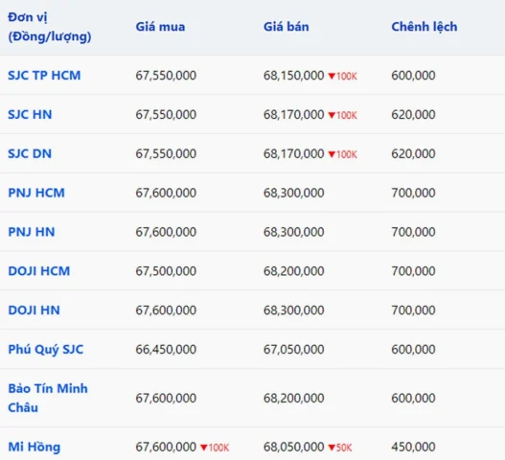Select SJC TP HCM sell price 68,150,000
This screenshot has height=460, width=505.
(294, 76)
